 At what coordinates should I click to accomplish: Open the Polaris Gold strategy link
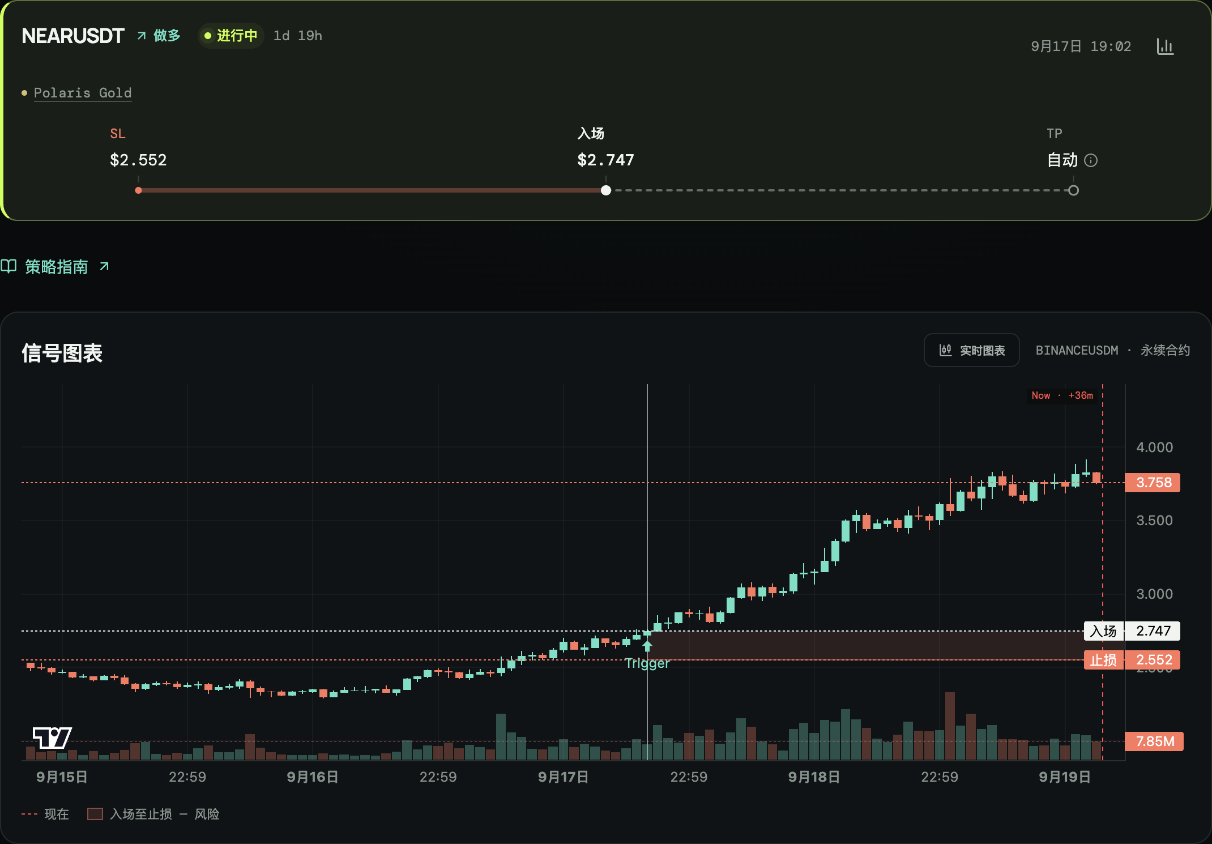[83, 93]
